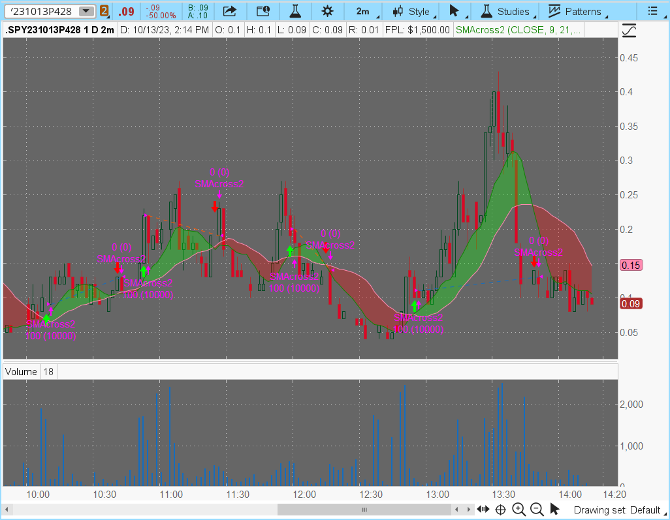Click the bid/ask B: .09 A: .10 display
Viewport: 670px width, 520px height.
198,12
